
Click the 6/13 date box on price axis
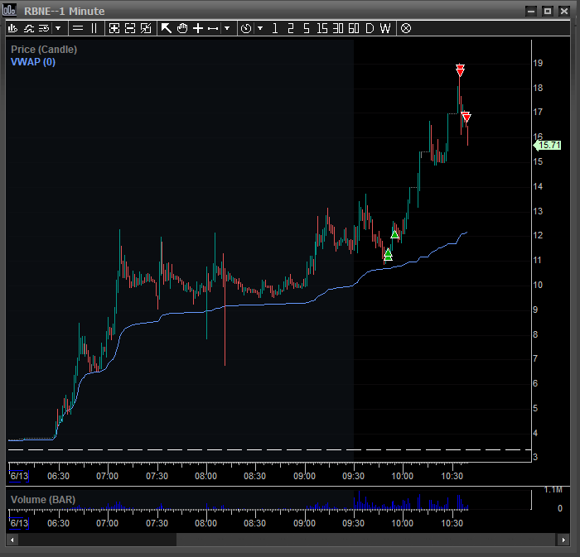coord(19,476)
